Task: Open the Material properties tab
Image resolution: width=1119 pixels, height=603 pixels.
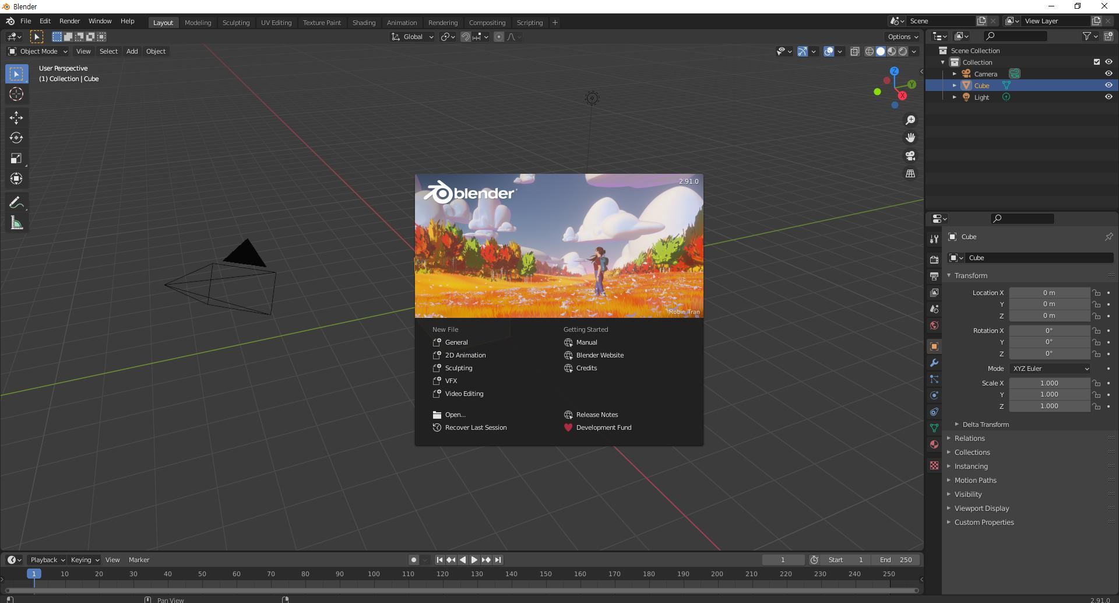Action: click(x=934, y=444)
